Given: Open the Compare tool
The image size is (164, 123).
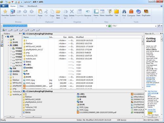Looking at the screenshot, I should 131,13.
